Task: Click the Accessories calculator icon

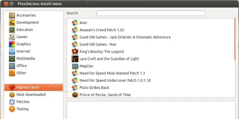Action: pos(12,15)
